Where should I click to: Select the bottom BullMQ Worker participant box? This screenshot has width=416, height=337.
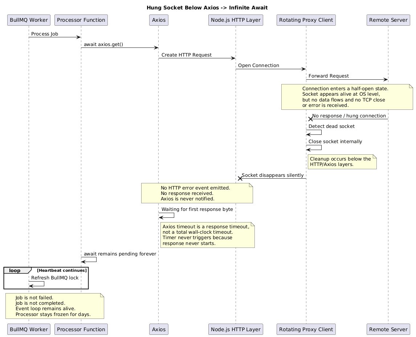pyautogui.click(x=29, y=329)
